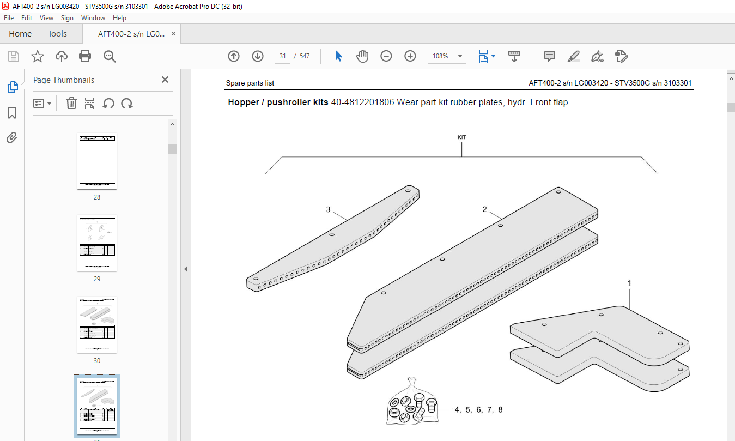This screenshot has width=735, height=441.
Task: Click the document scroll up arrow
Action: (731, 80)
